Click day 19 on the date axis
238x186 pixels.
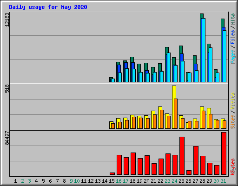coord(139,181)
